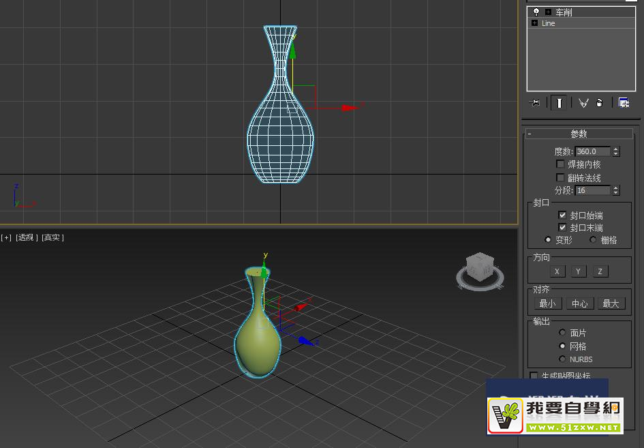Screen dimensions: 644x448
Task: Select the 栅格 radio button
Action: click(x=593, y=239)
